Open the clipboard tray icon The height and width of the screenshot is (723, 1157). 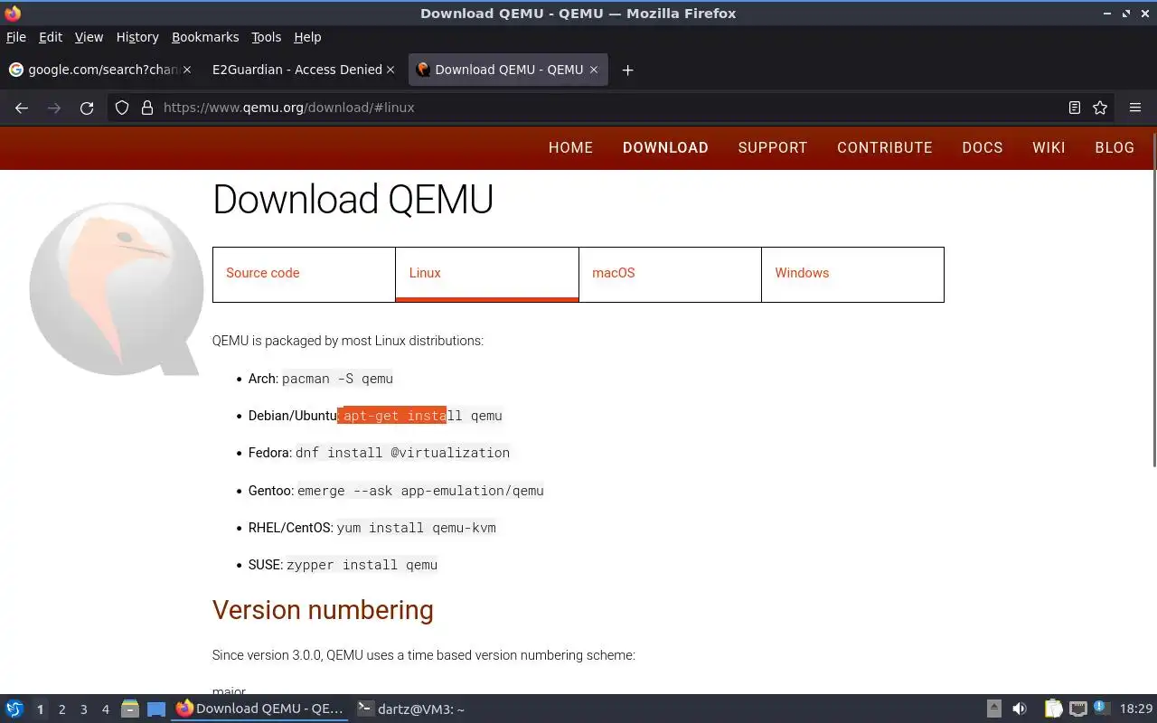tap(1053, 709)
